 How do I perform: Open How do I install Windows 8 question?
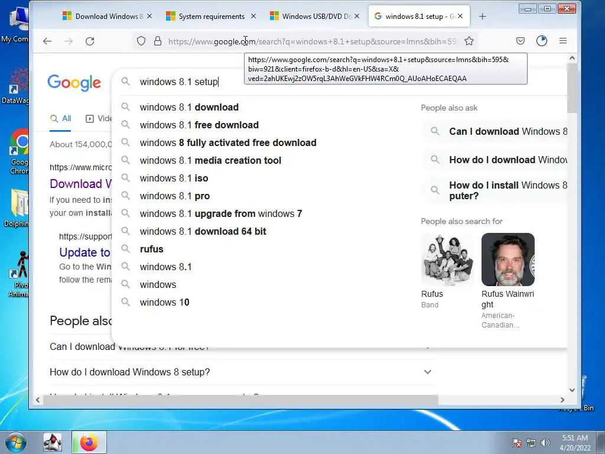click(495, 190)
